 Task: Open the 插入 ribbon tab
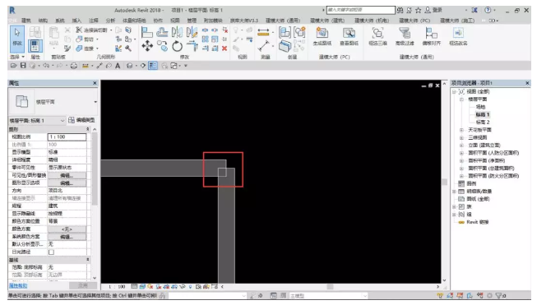click(x=76, y=21)
